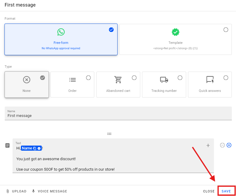Add a new block with blue plus icon
Viewport: 236px width, 196px height.
point(229,145)
